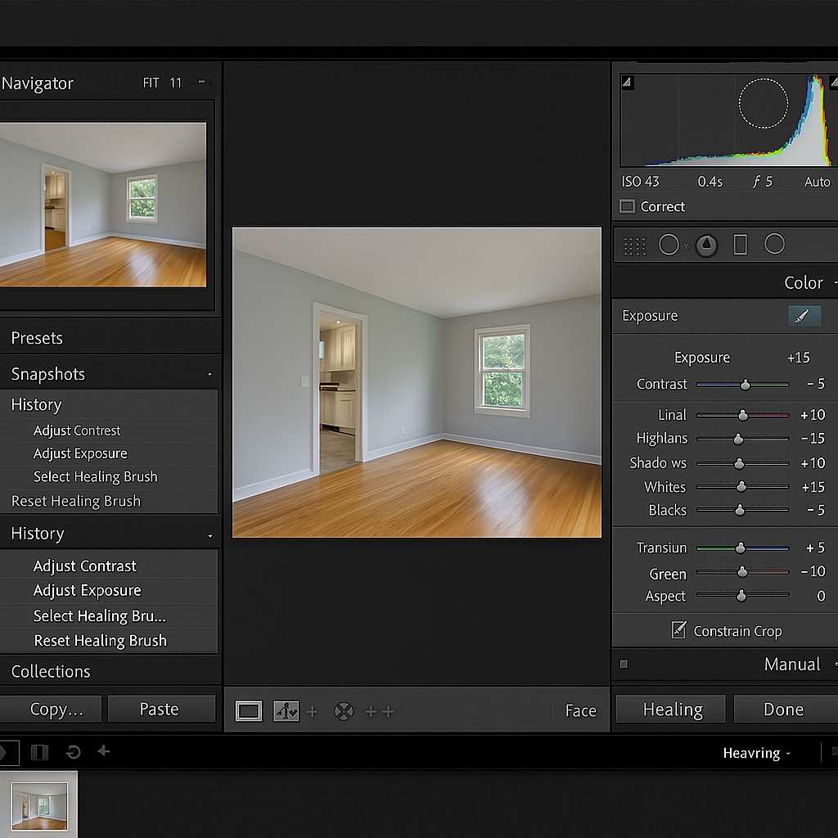Click the highlight clipping triangle at histogram's right corner
The width and height of the screenshot is (838, 838).
(x=833, y=82)
